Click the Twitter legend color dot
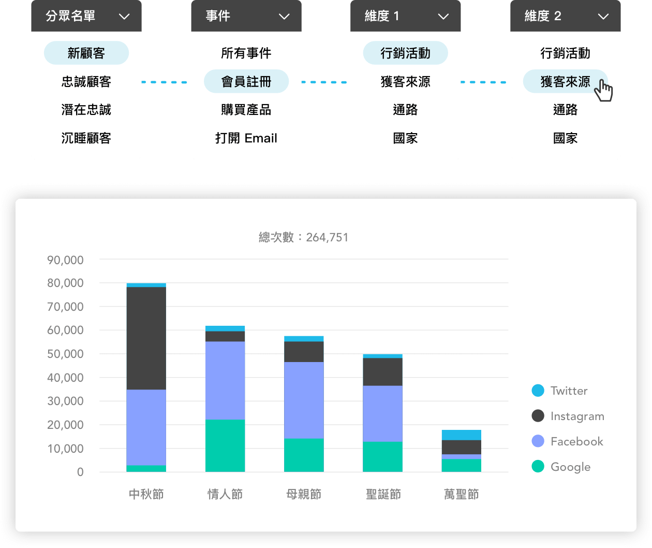652x548 pixels. tap(538, 391)
